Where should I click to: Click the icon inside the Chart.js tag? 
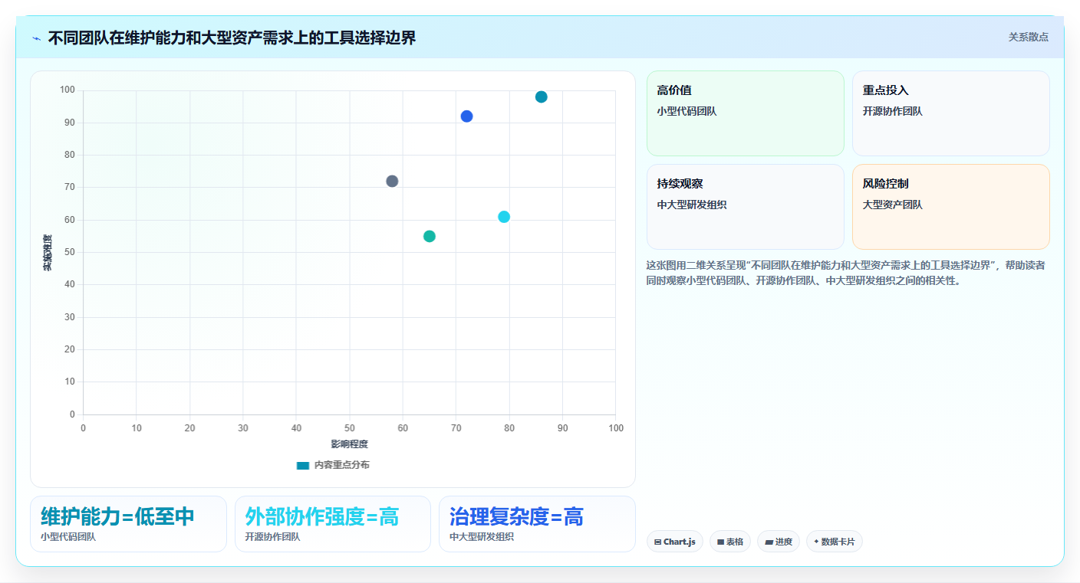tap(658, 542)
